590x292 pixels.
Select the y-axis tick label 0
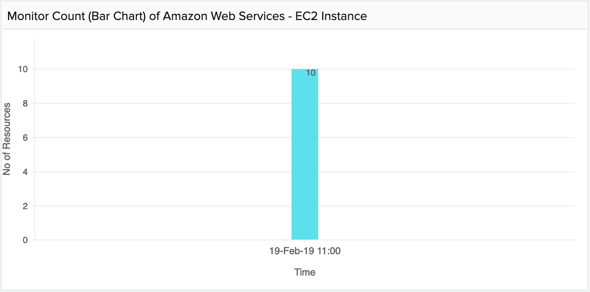(x=25, y=240)
